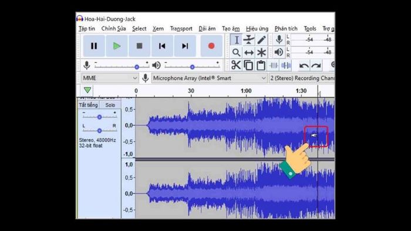
Task: Click the Paste clipboard icon
Action: point(261,65)
